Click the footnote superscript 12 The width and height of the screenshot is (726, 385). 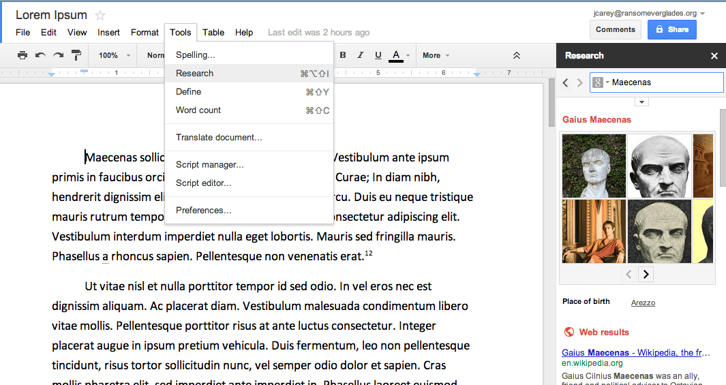coord(369,253)
